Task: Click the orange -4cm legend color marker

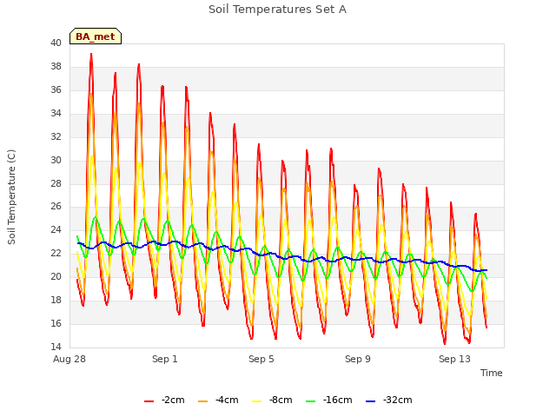Action: click(202, 401)
